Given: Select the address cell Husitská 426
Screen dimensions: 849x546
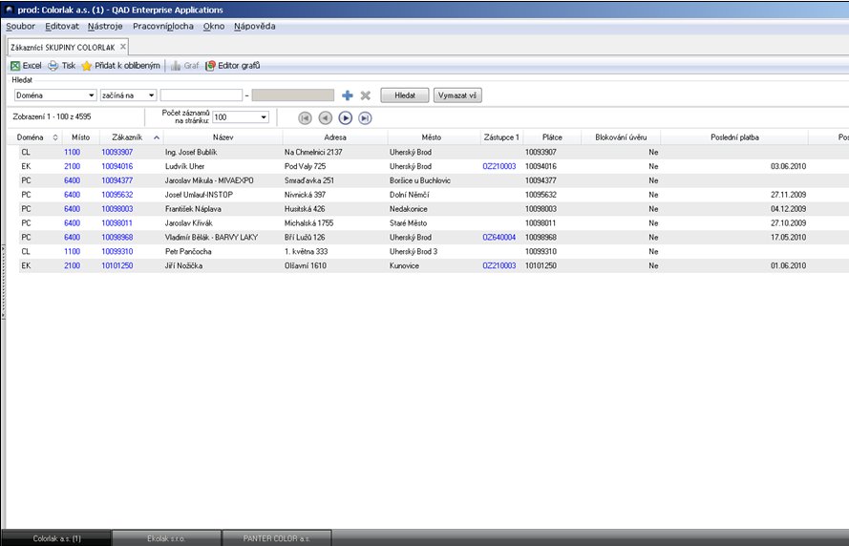Looking at the screenshot, I should coord(305,209).
